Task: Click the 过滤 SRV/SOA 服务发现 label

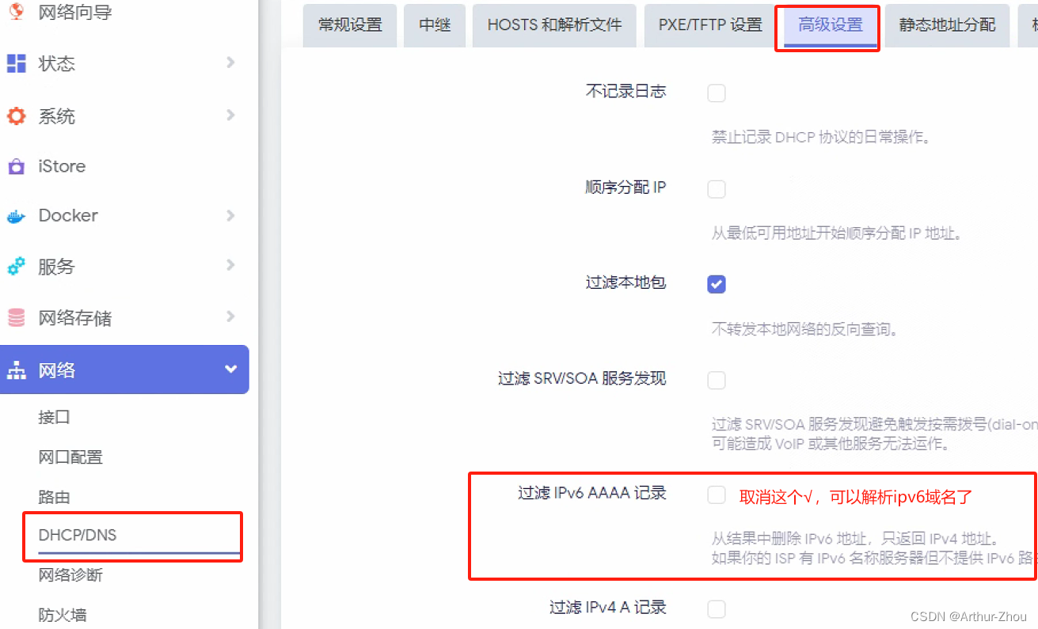Action: click(x=582, y=379)
